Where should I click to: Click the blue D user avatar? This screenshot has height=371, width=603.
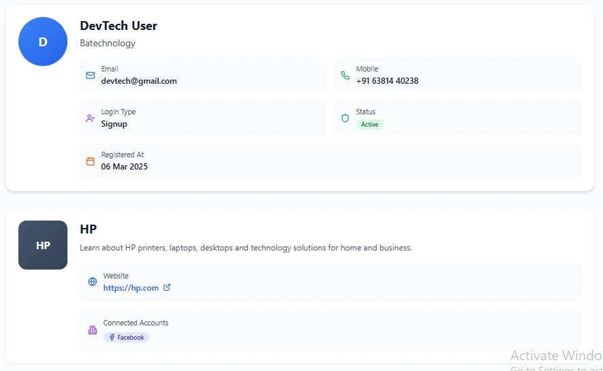43,42
